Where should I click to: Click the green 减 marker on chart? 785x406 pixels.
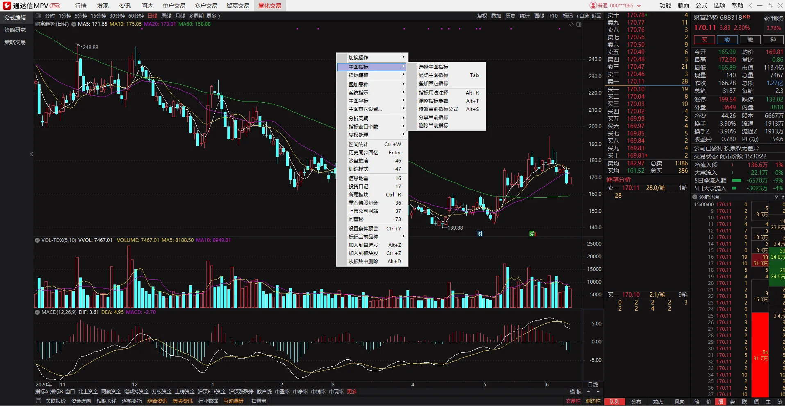[x=532, y=234]
